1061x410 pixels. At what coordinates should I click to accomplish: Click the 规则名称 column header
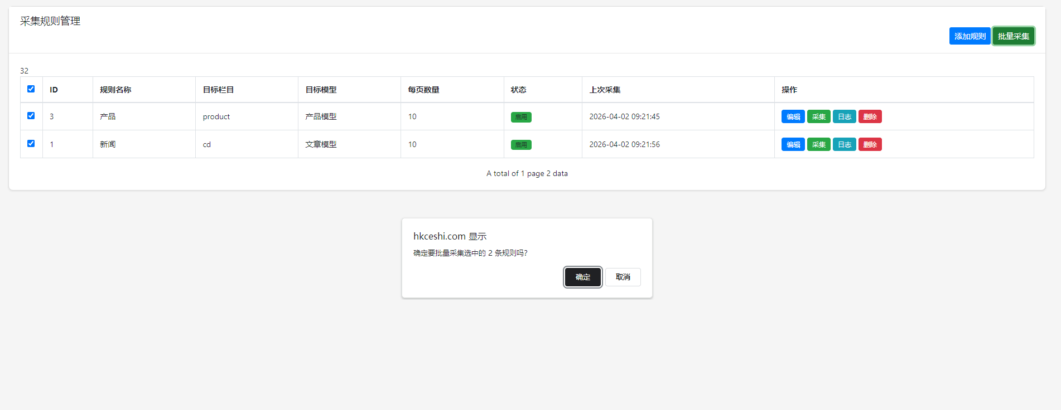tap(115, 90)
